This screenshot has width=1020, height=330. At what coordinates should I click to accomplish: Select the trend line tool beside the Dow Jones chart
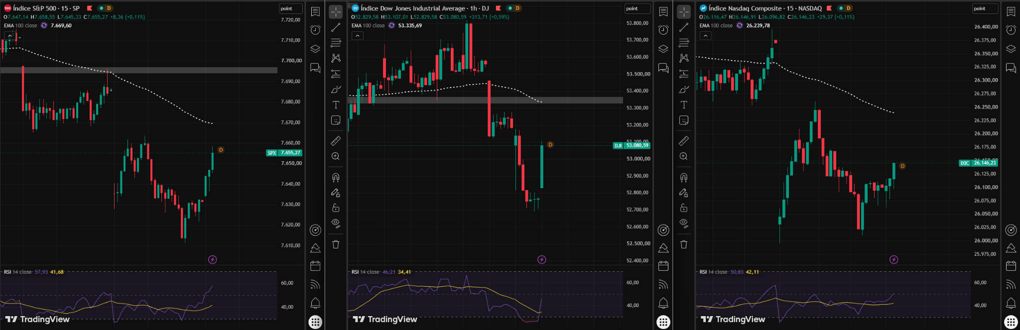[x=336, y=27]
